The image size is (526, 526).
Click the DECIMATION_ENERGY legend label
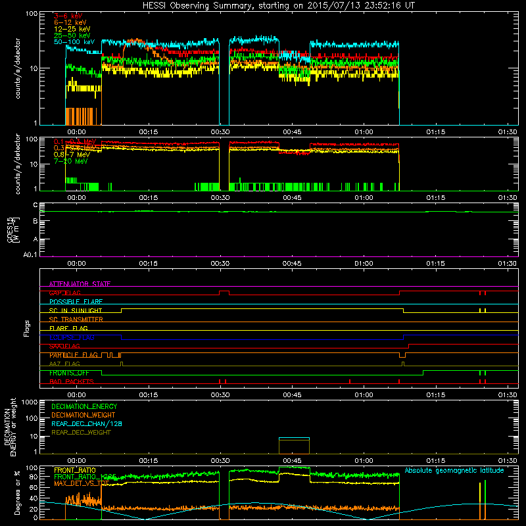click(84, 406)
